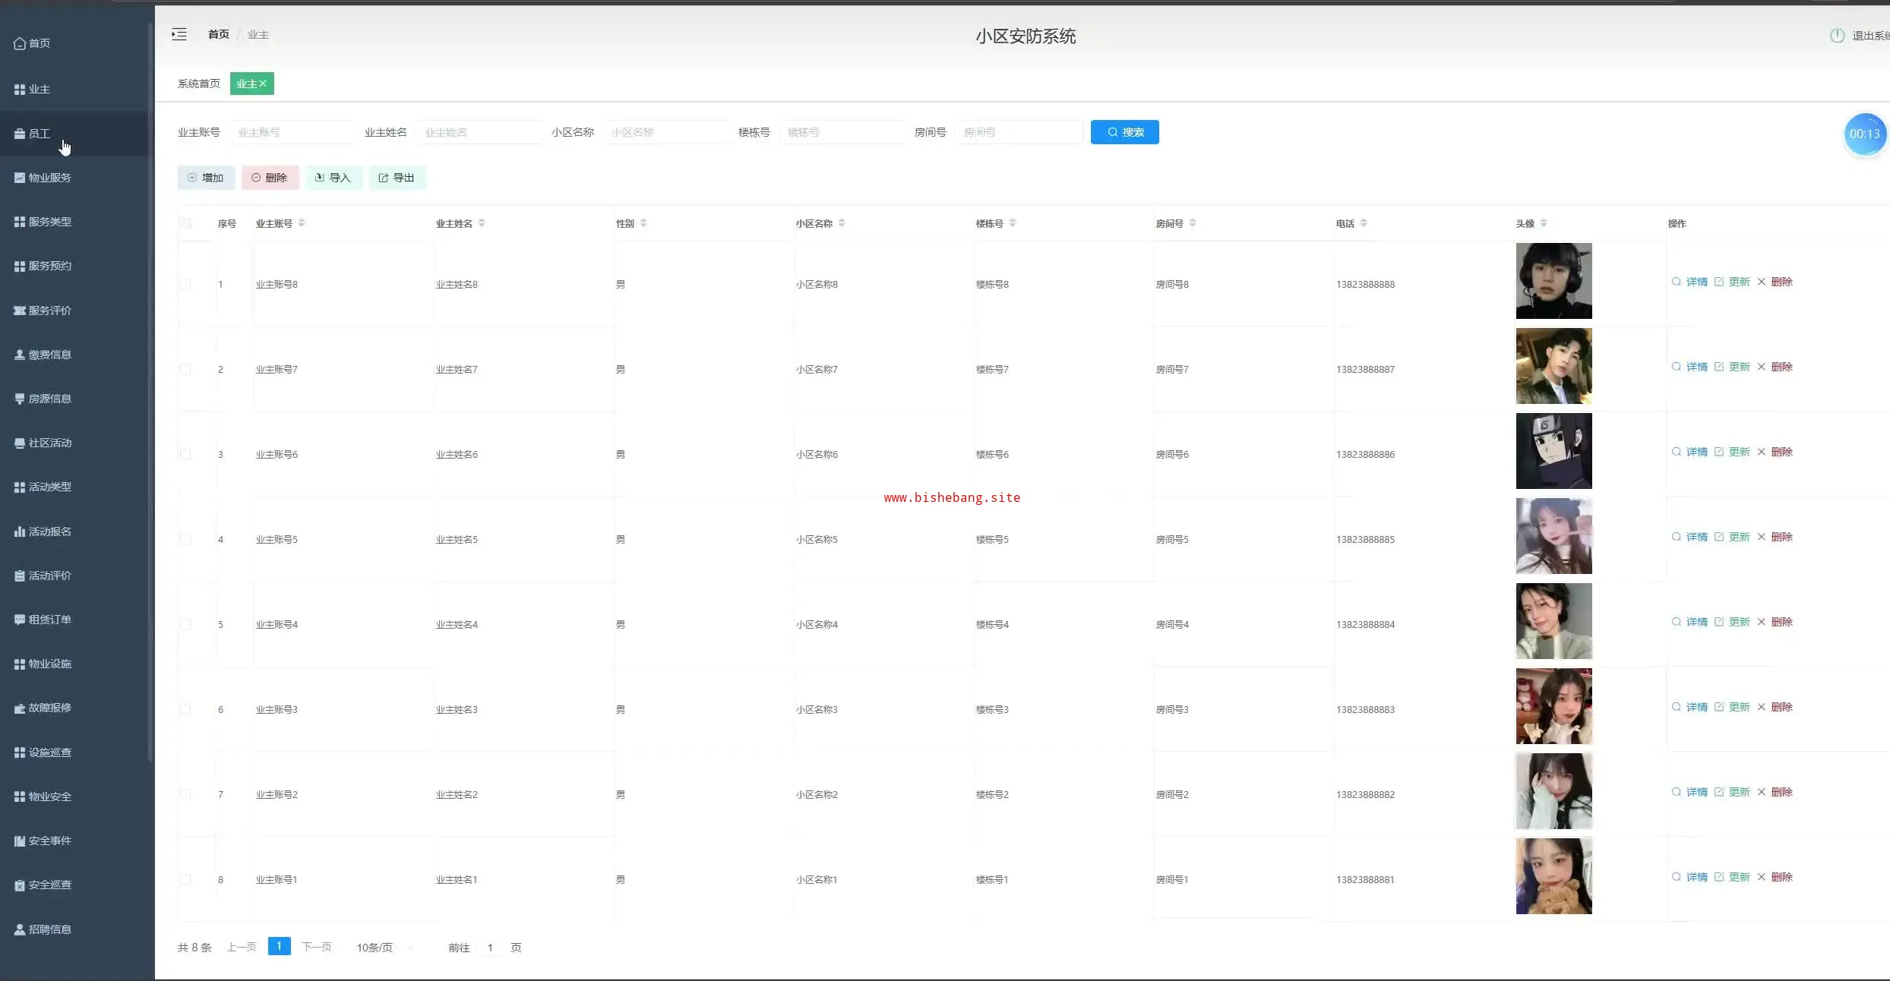Close the 业主 tab with X
The image size is (1890, 981).
click(x=263, y=84)
